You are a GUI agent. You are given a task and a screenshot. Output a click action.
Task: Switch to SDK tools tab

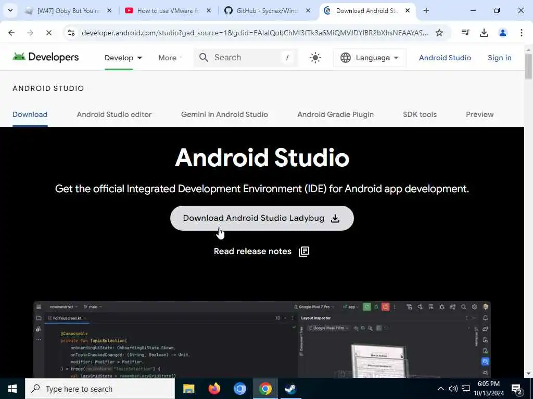click(420, 114)
